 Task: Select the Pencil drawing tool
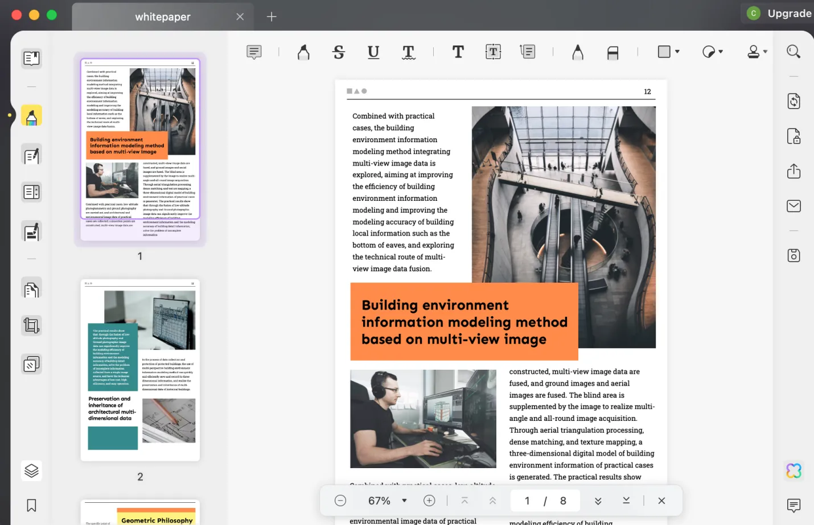point(578,52)
